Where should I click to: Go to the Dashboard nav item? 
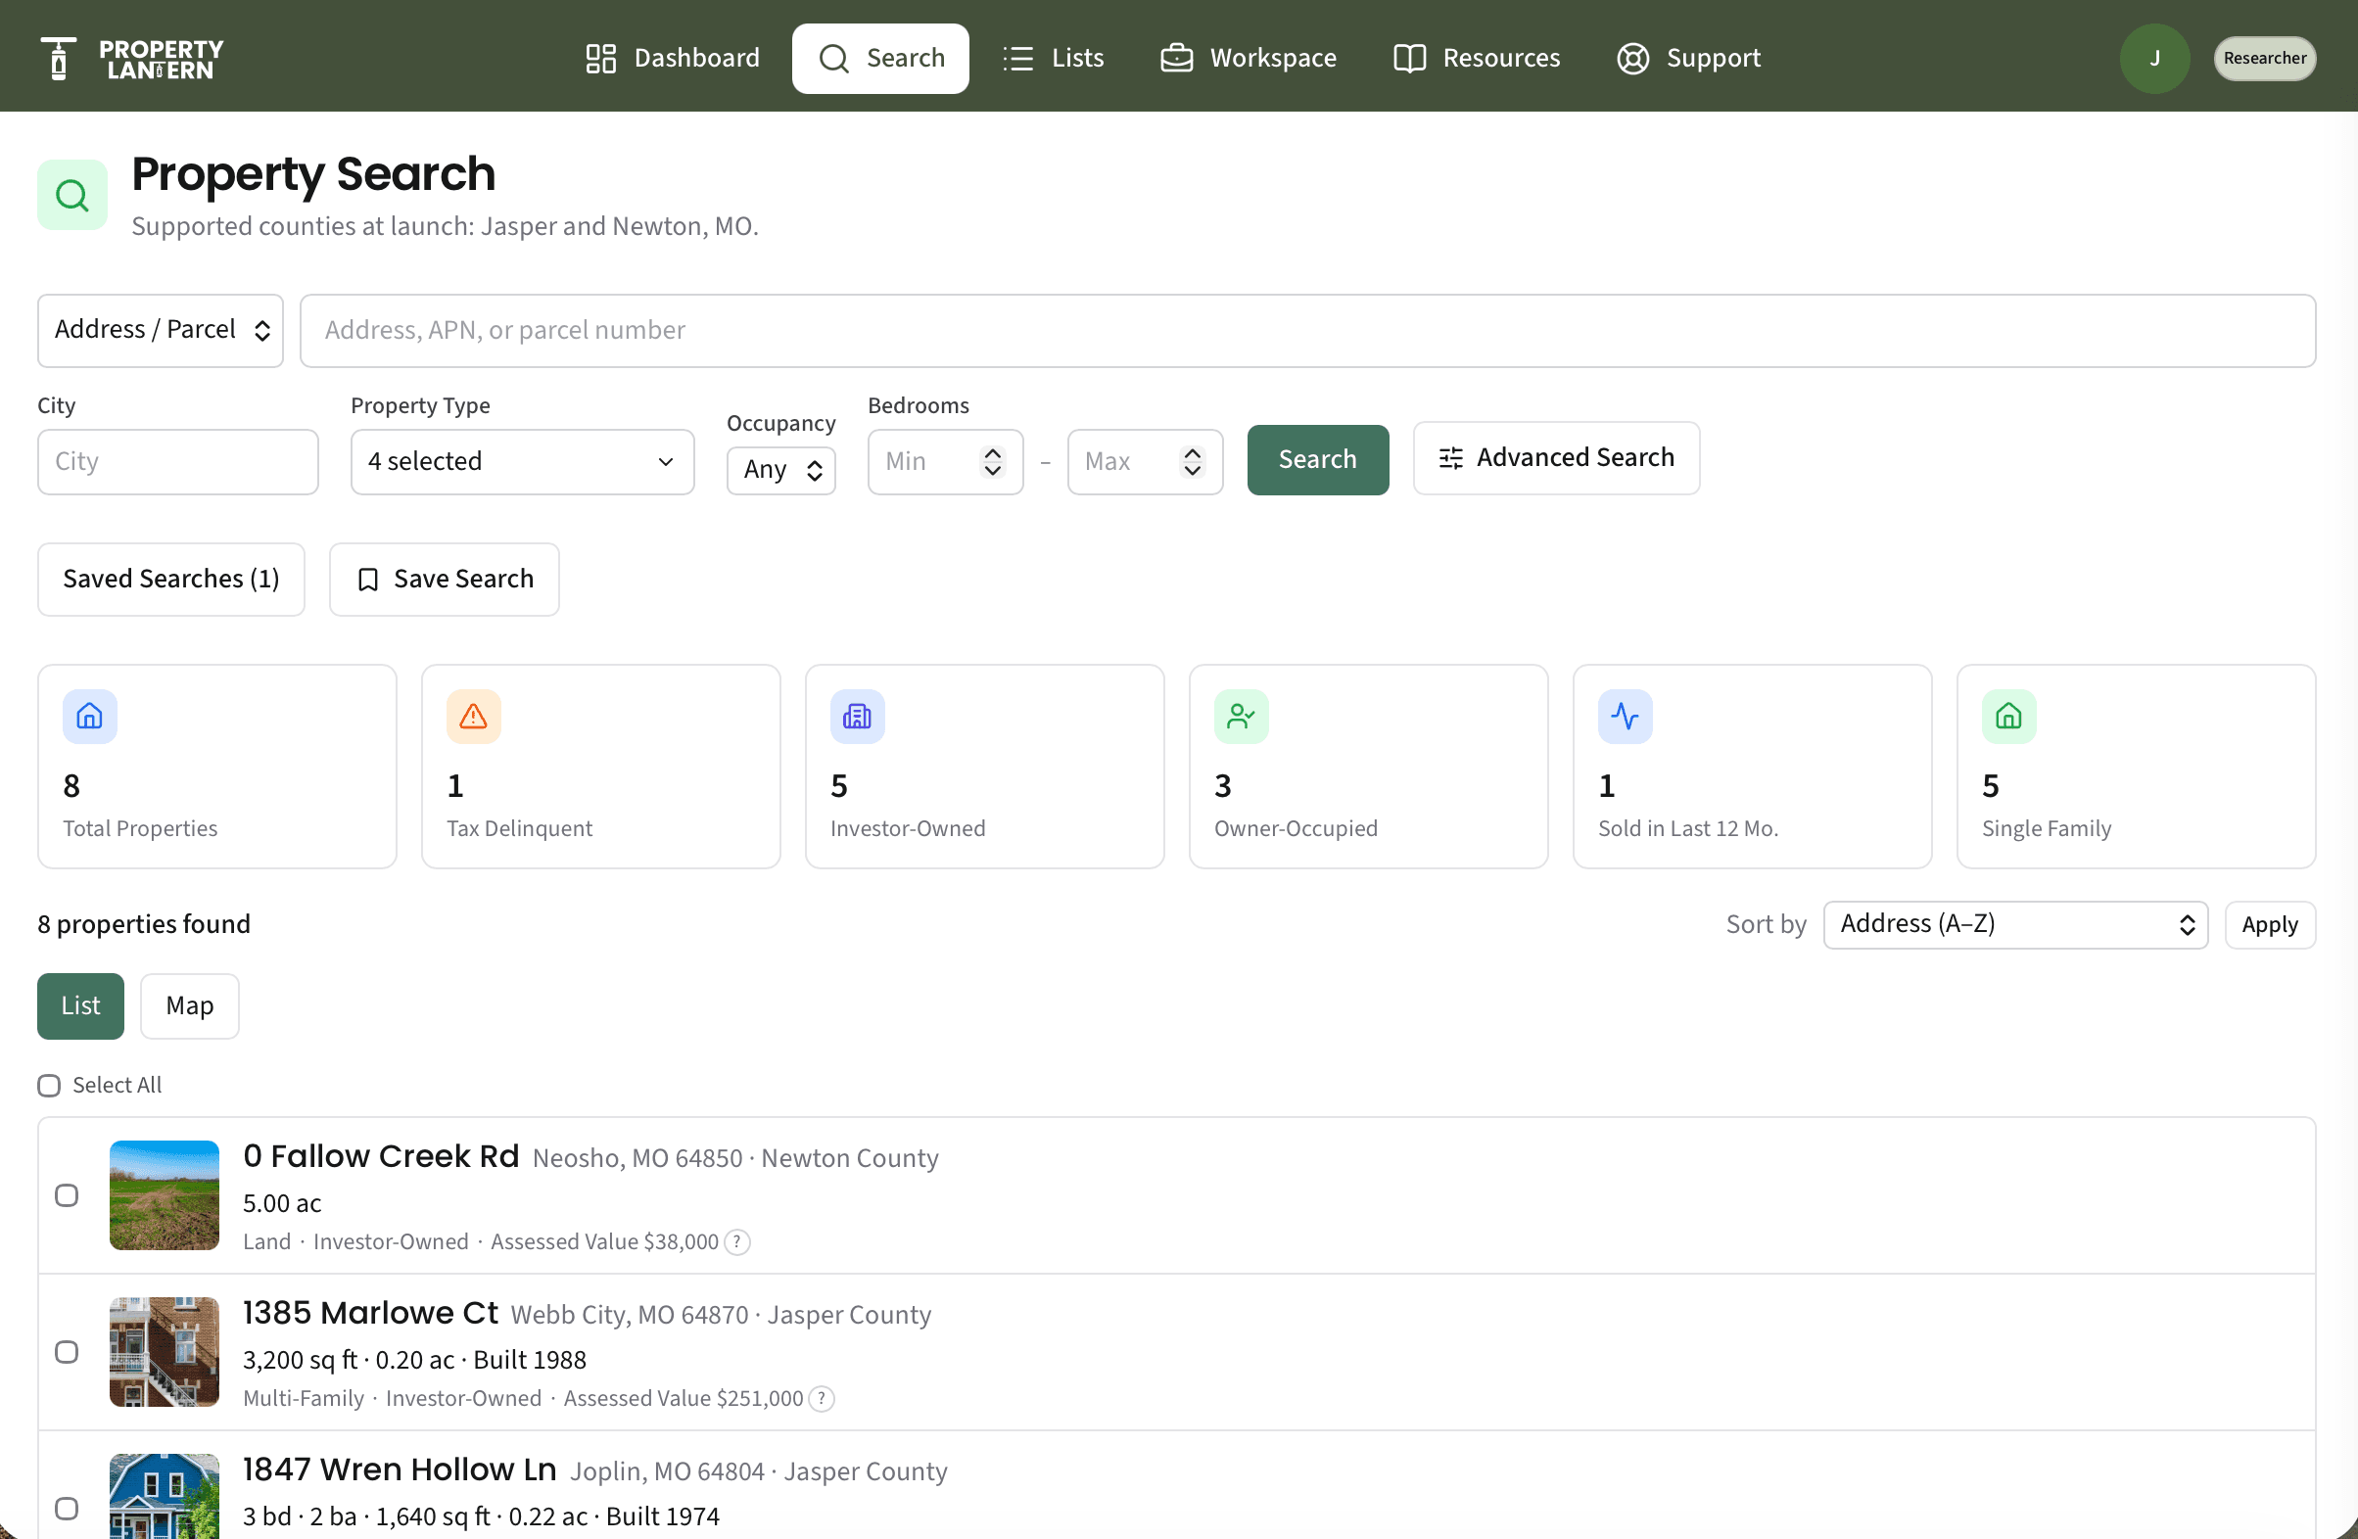pyautogui.click(x=673, y=59)
